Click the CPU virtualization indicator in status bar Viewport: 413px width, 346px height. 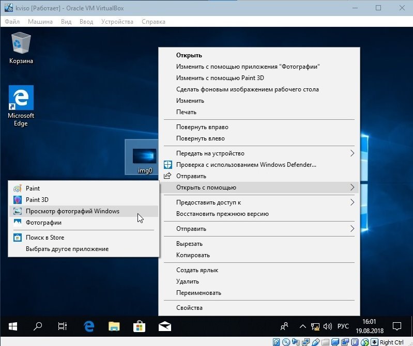tap(355, 342)
